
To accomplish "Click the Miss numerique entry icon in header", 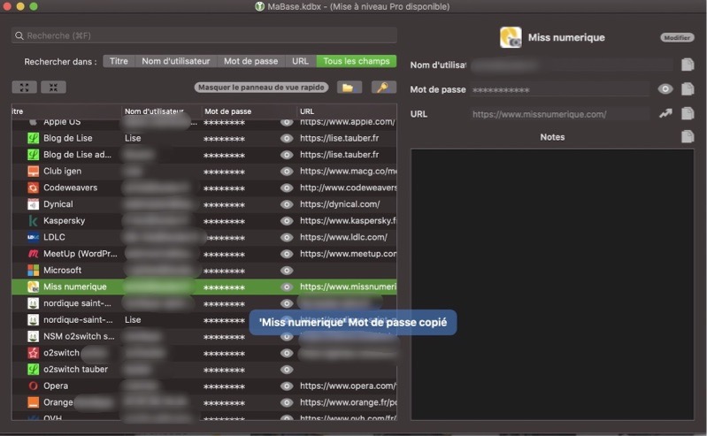I will click(x=511, y=37).
